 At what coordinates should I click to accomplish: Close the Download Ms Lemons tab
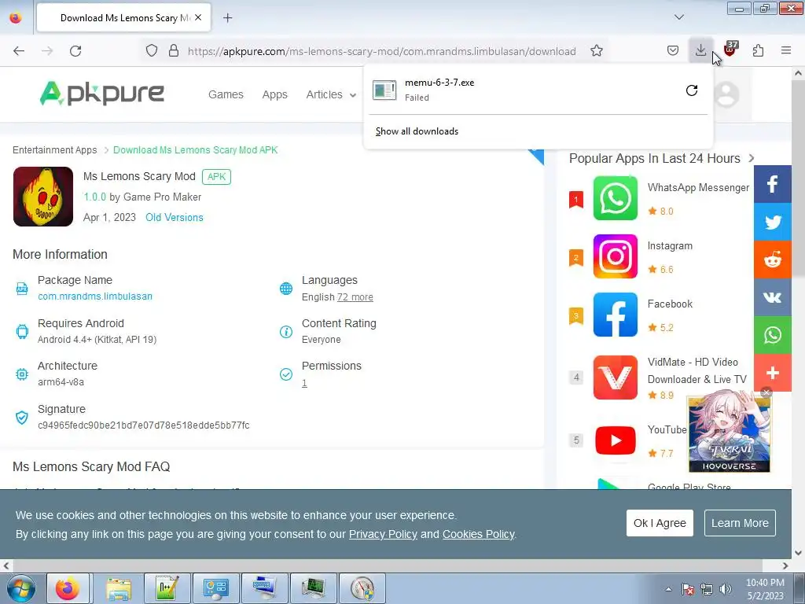pos(198,18)
